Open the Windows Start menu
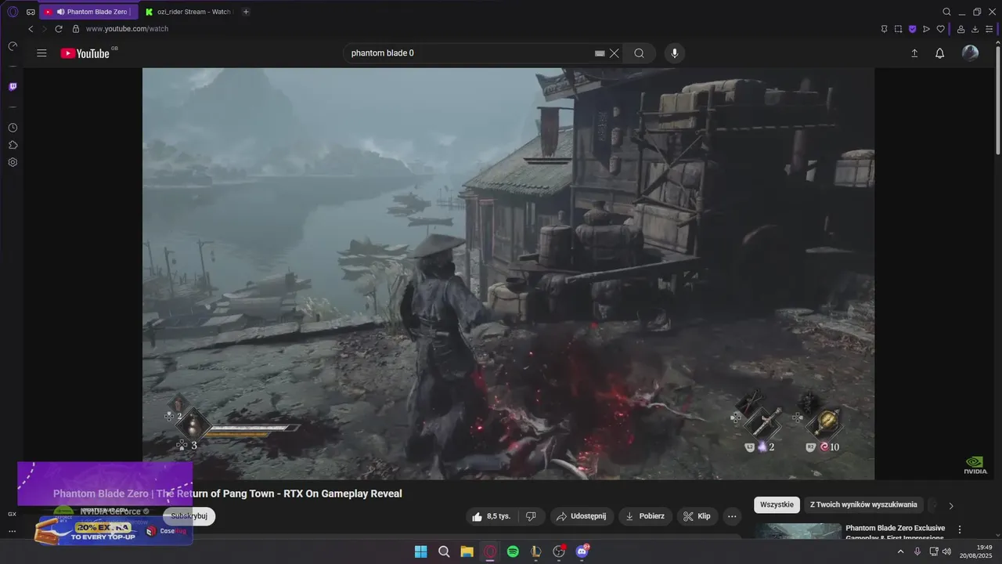The height and width of the screenshot is (564, 1002). click(420, 551)
